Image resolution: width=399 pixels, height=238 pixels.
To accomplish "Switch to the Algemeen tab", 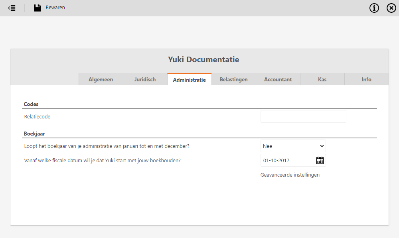I will [101, 79].
